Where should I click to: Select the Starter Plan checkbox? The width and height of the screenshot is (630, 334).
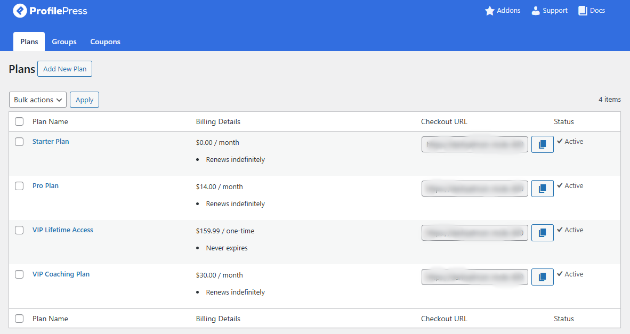tap(19, 142)
